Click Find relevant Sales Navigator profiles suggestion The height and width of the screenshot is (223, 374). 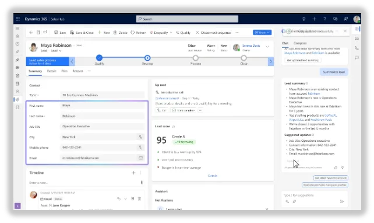(325, 184)
